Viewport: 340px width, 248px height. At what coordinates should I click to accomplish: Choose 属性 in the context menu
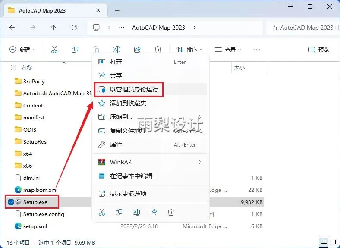(x=150, y=144)
